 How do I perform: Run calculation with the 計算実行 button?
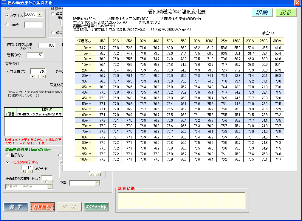click(42, 207)
